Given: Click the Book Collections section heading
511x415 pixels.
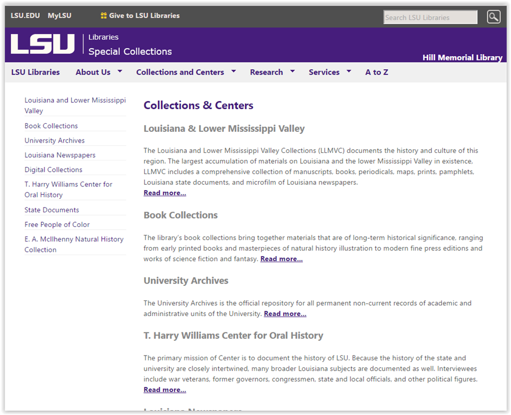Looking at the screenshot, I should pyautogui.click(x=181, y=215).
